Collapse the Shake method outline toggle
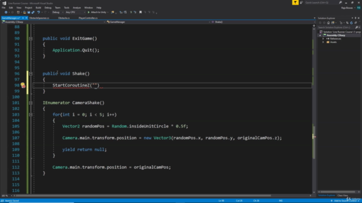The height and width of the screenshot is (203, 362). coord(31,74)
